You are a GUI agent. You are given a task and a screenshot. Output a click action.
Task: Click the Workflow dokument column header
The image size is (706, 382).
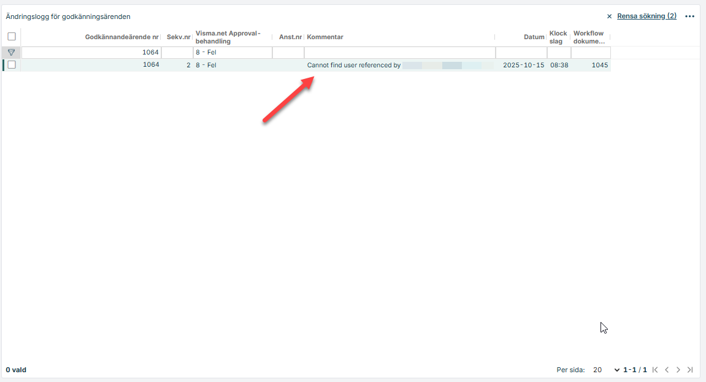[589, 37]
